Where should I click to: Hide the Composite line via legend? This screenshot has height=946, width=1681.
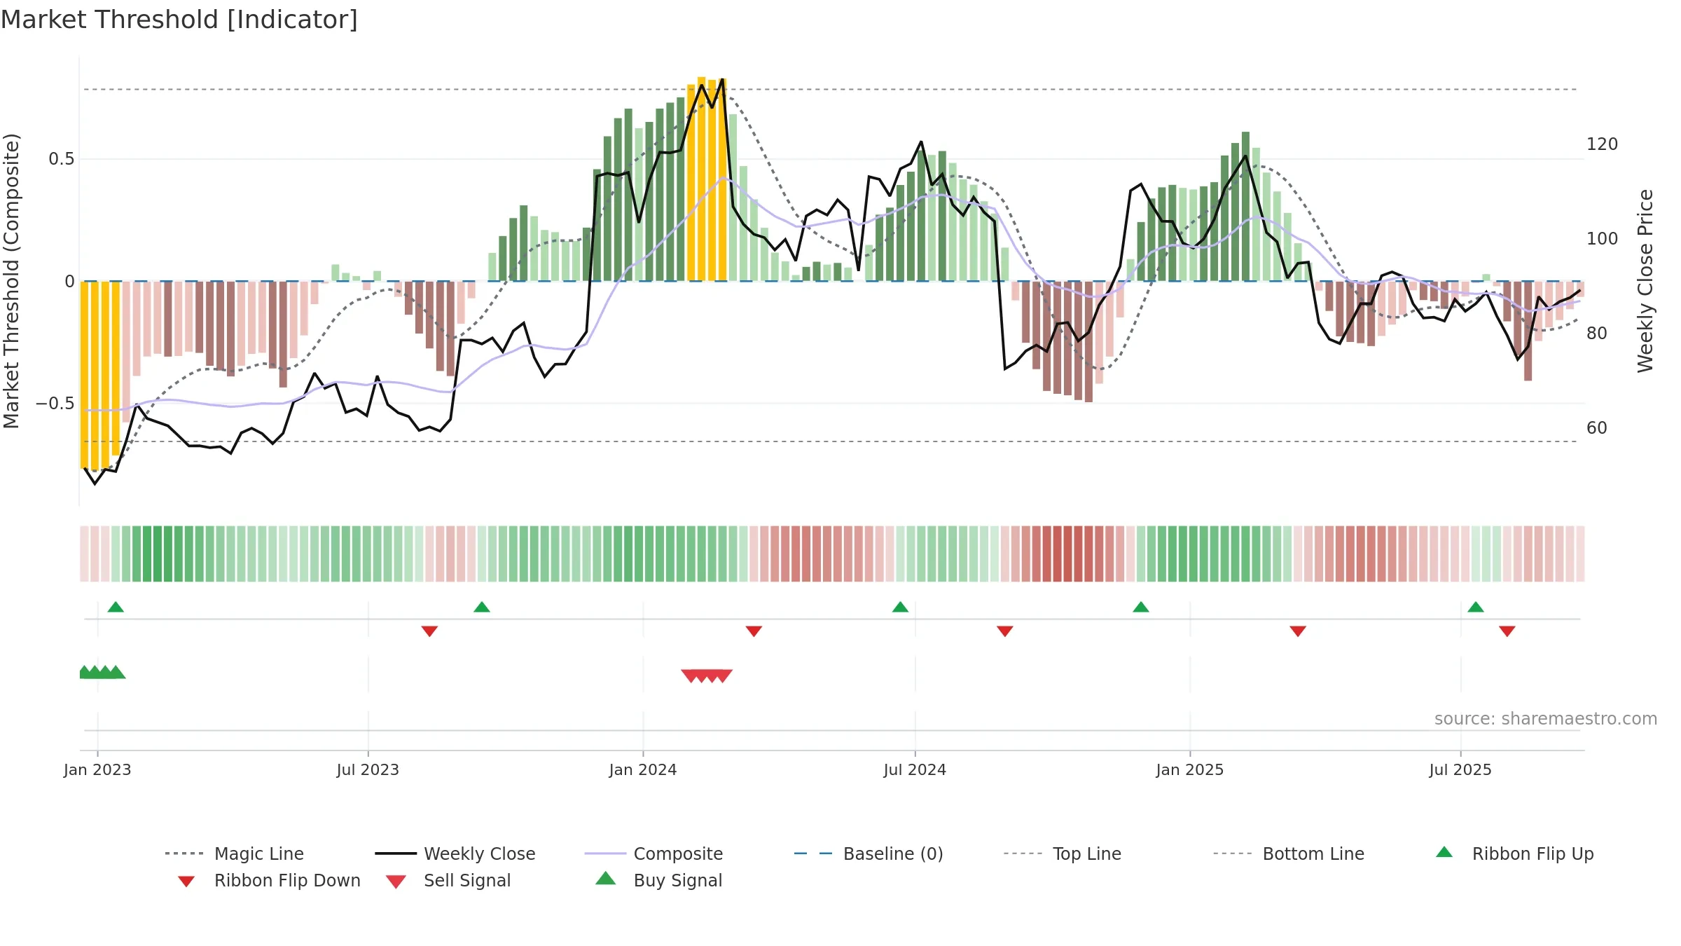pyautogui.click(x=654, y=854)
